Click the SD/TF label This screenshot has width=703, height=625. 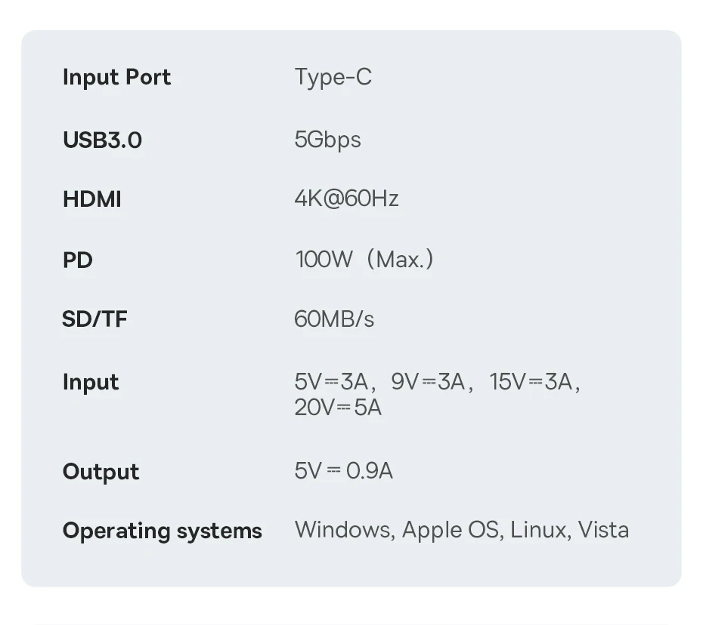[94, 319]
